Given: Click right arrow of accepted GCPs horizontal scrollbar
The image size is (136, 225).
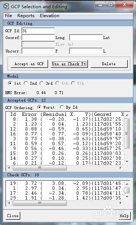Looking at the screenshot, I should click(x=121, y=168).
